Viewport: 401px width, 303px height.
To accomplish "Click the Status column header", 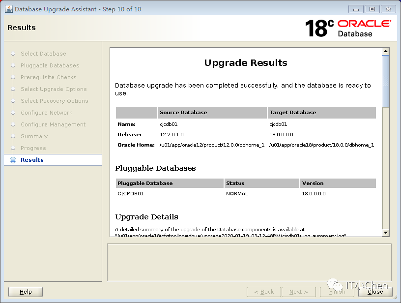I will [x=262, y=183].
